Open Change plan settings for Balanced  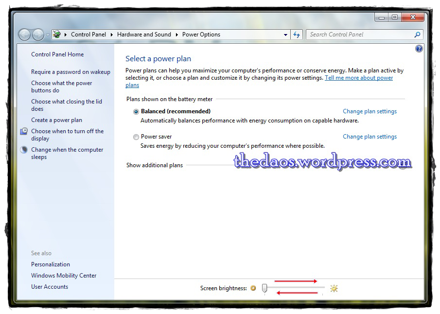coord(370,111)
